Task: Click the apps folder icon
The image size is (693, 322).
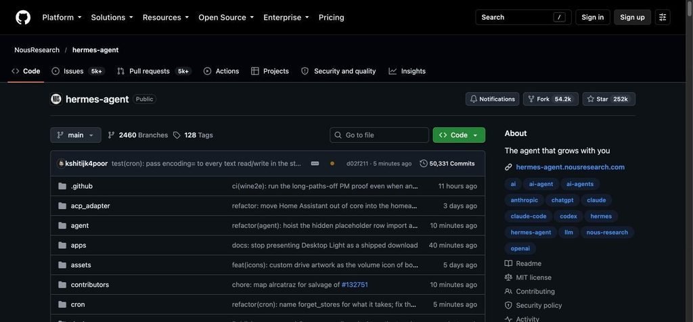Action: click(x=62, y=245)
